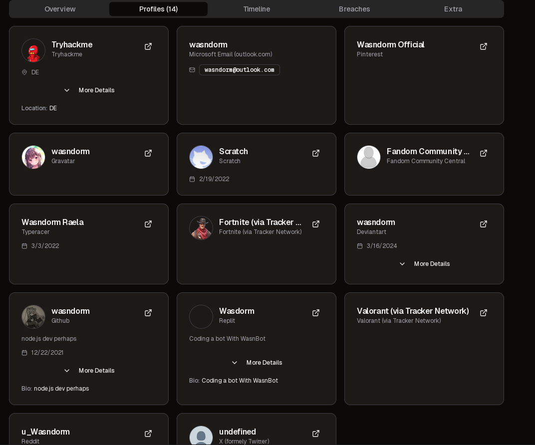Open the Github wasndorm external link icon
535x445 pixels.
[148, 313]
